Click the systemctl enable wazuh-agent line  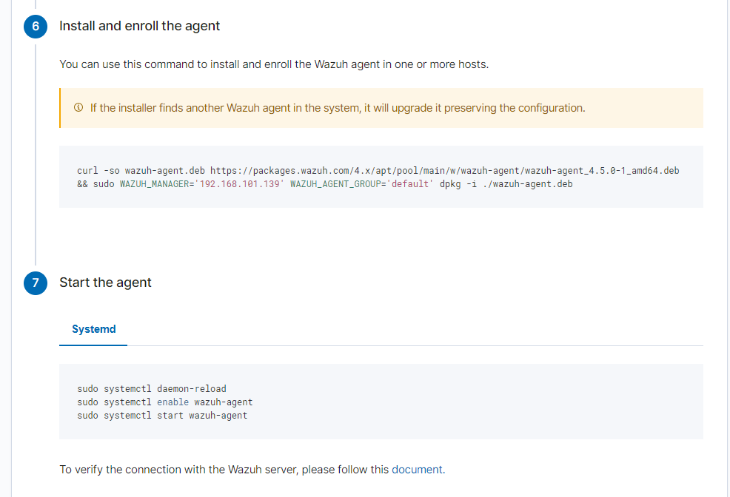165,402
